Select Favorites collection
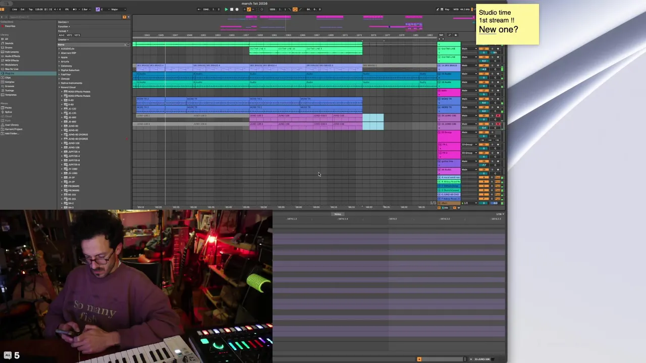 coord(10,26)
